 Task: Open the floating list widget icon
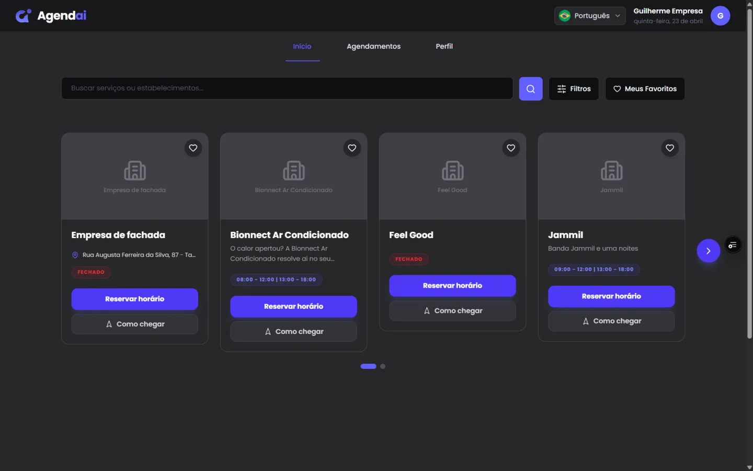[733, 245]
